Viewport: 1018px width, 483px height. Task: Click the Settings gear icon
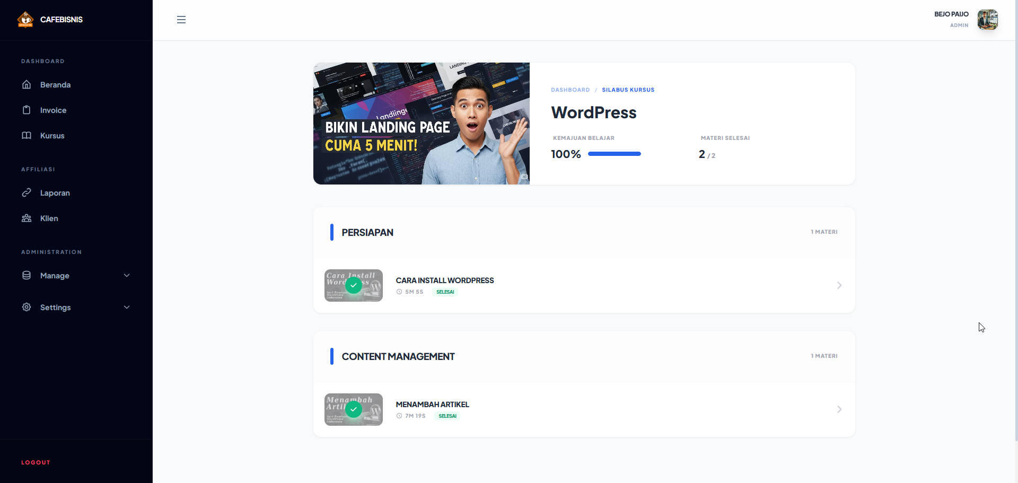[x=27, y=308]
